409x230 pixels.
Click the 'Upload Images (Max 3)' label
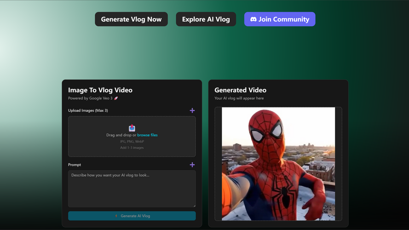pyautogui.click(x=88, y=110)
